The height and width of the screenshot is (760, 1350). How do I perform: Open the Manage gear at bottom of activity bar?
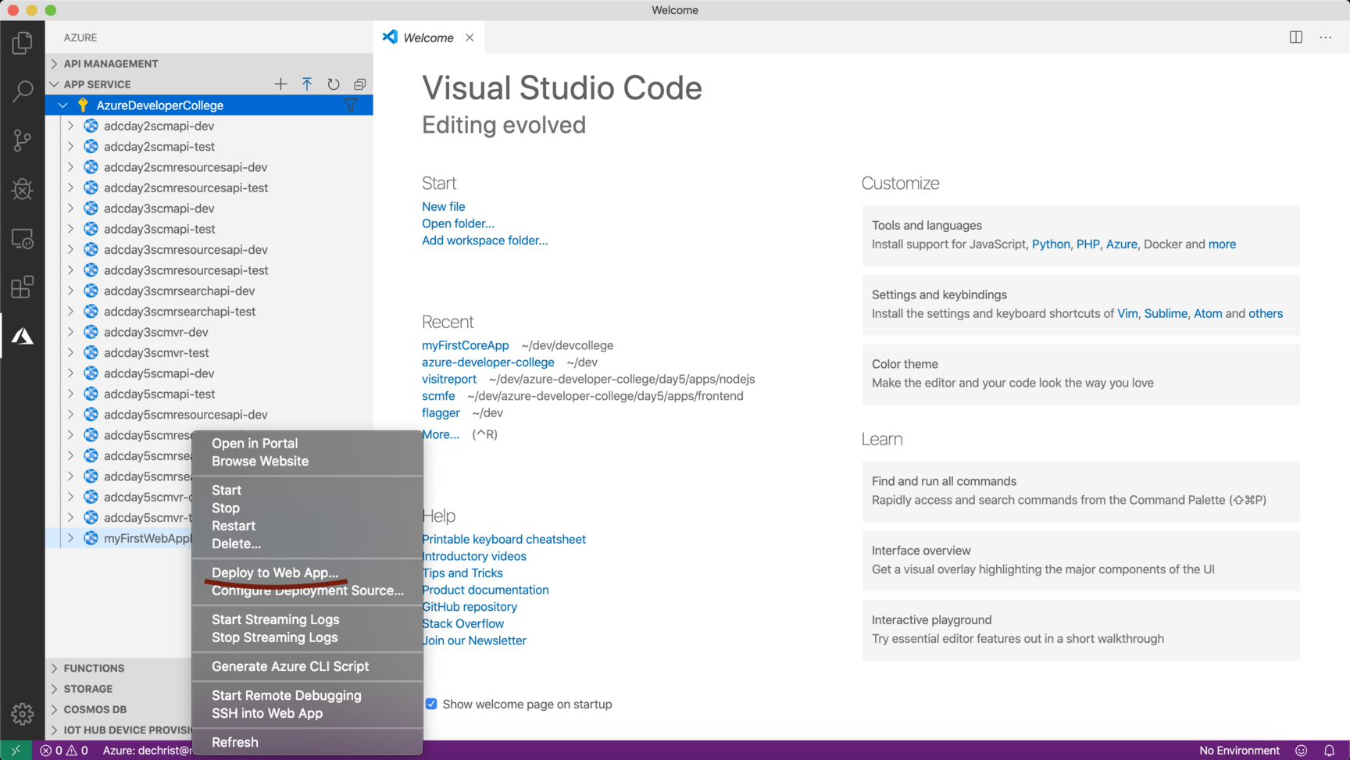[x=23, y=713]
